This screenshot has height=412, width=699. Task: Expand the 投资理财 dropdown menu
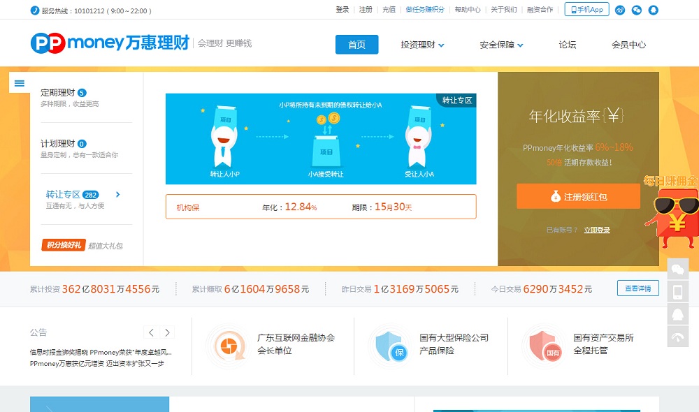[422, 45]
